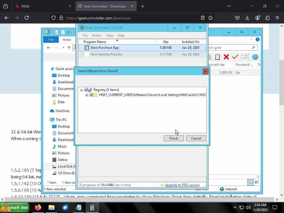
Task: Click the blue shell icon in archive toolbar
Action: [x=255, y=57]
